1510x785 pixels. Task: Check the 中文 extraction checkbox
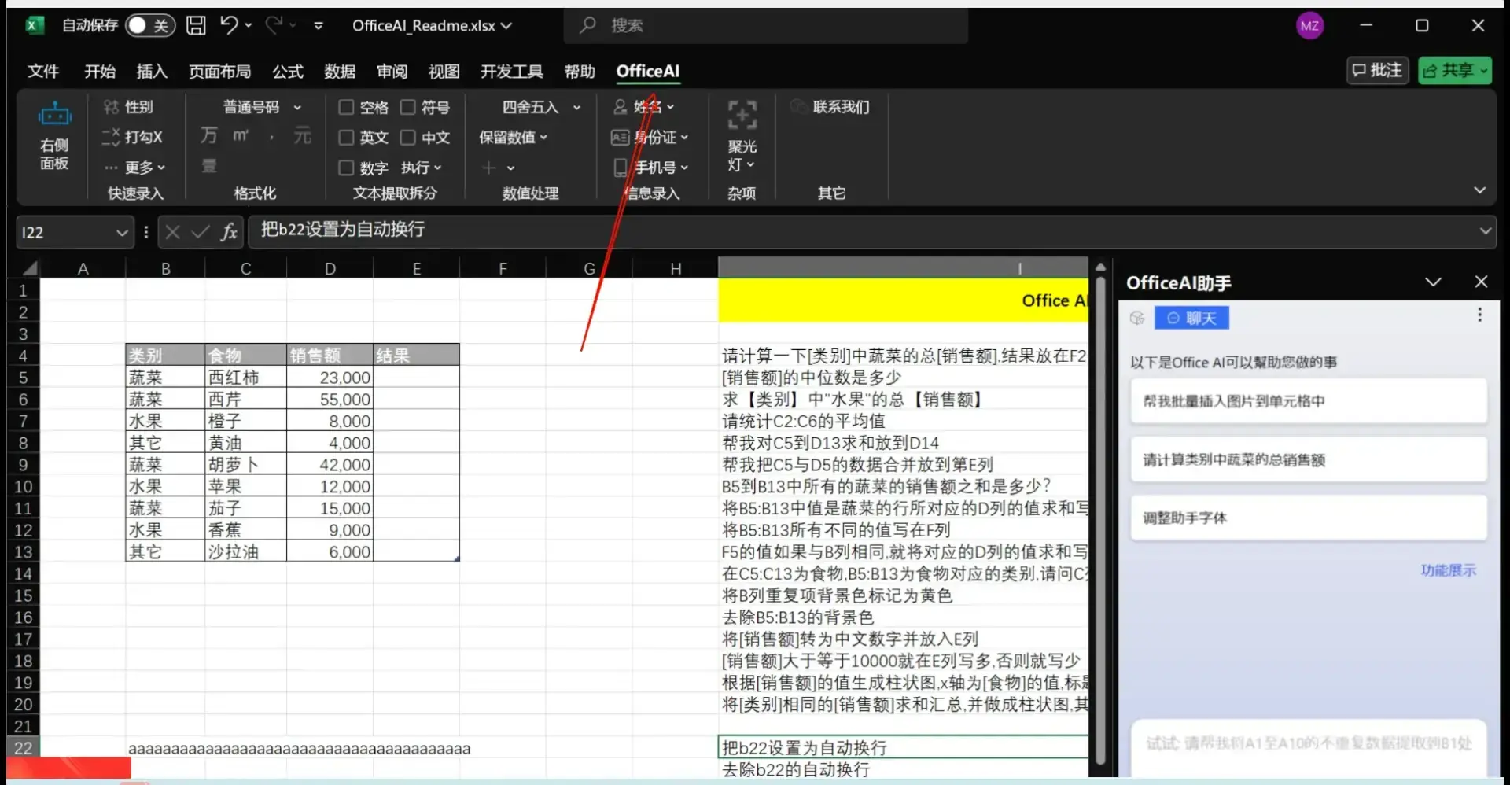409,137
